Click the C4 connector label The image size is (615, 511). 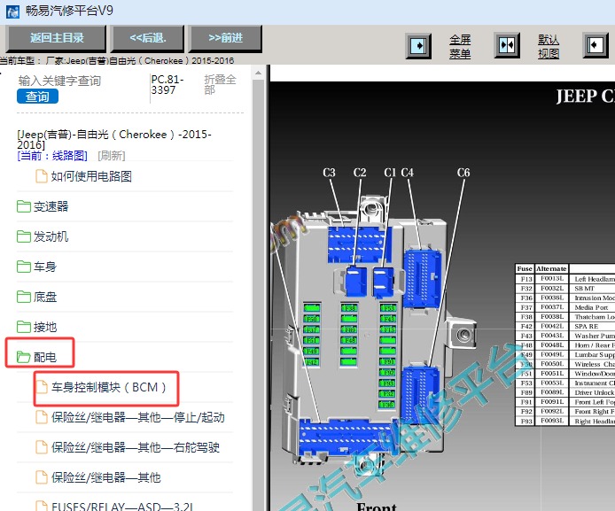click(x=407, y=173)
